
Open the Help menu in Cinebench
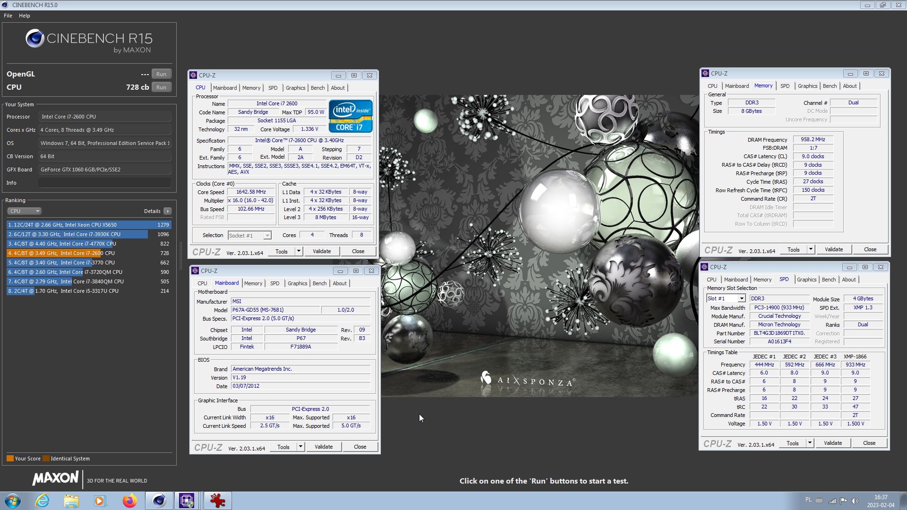click(x=25, y=16)
